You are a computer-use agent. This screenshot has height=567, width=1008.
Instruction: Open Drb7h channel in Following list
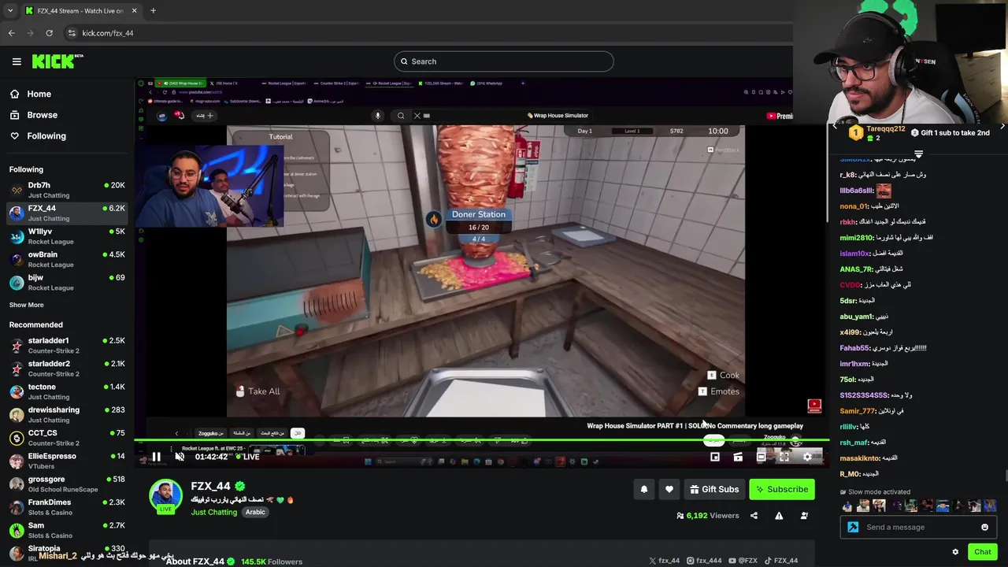(67, 190)
